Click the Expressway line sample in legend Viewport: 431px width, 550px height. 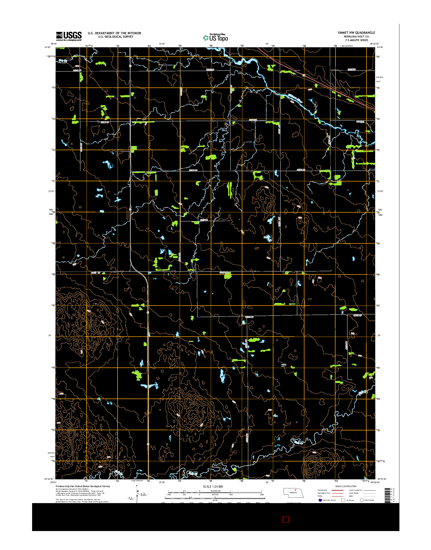(337, 490)
